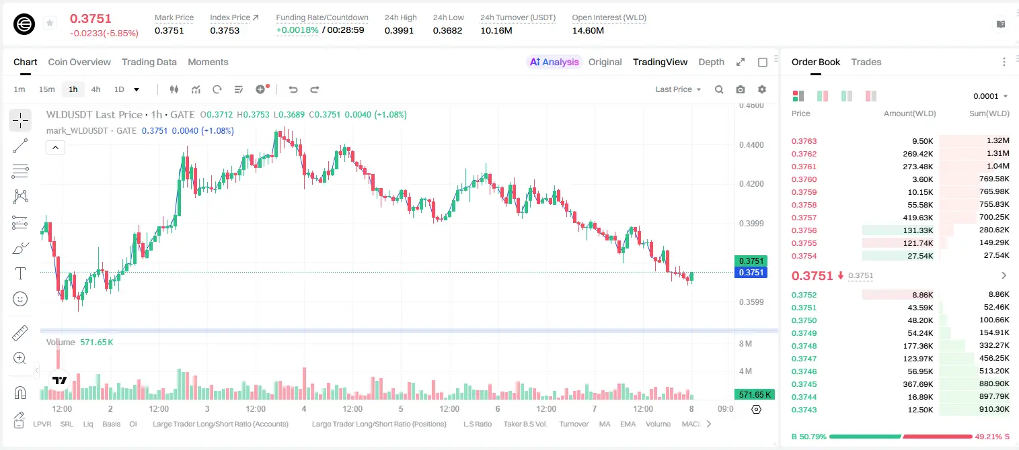Open the AI Analysis button
The width and height of the screenshot is (1019, 450).
click(554, 62)
